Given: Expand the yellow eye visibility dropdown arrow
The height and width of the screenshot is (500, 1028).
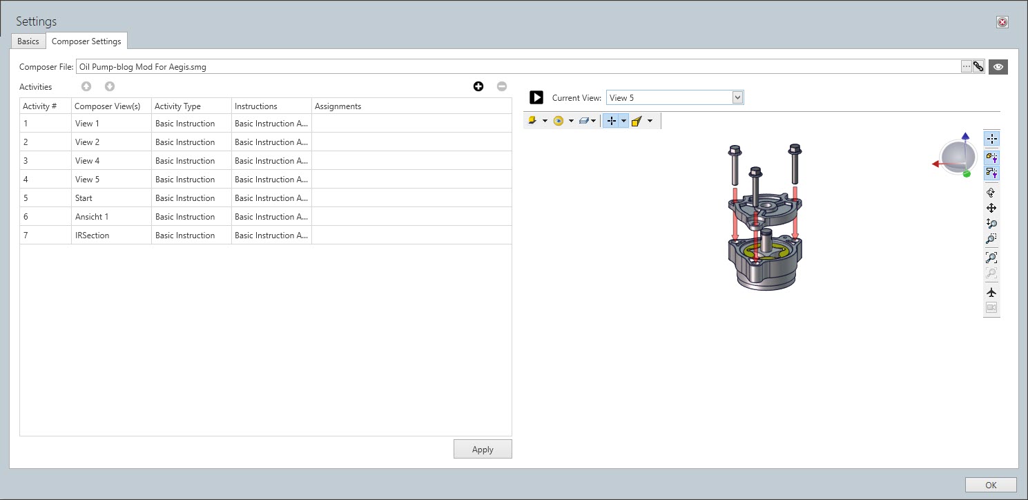Looking at the screenshot, I should click(571, 122).
